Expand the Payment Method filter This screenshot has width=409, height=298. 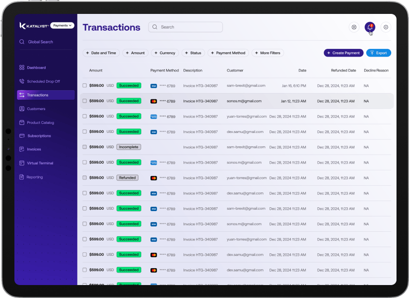[228, 53]
